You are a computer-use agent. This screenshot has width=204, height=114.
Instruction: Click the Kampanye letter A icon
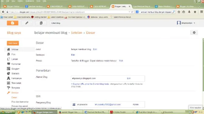[x=8, y=78]
